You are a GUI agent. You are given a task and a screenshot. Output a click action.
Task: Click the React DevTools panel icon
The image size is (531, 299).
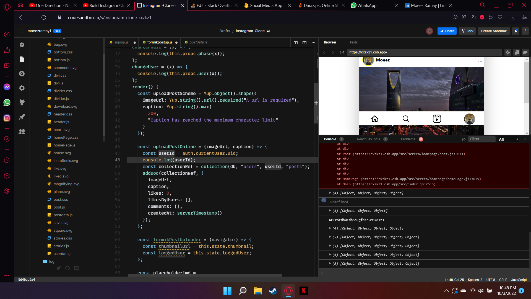coord(369,139)
